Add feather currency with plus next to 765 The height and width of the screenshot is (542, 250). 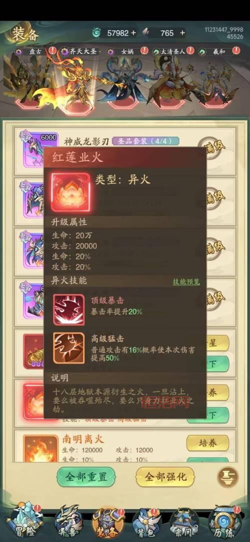coord(182,33)
